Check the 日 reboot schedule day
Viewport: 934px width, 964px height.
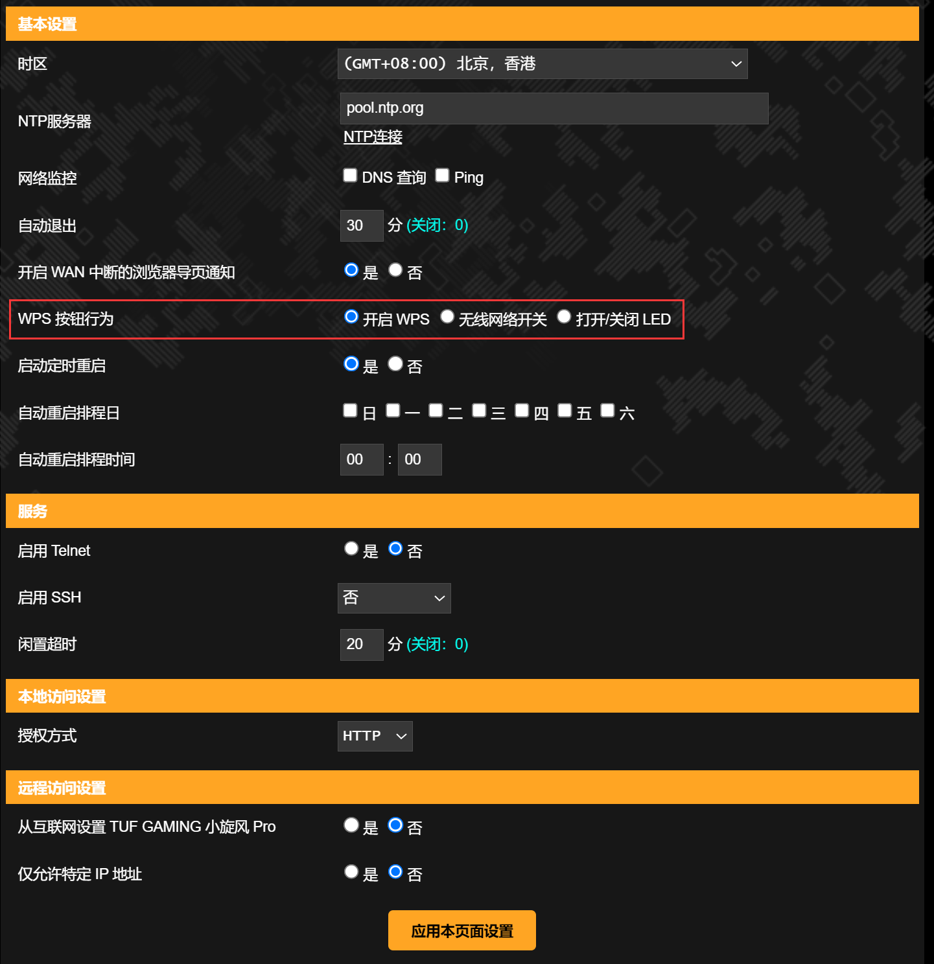click(350, 411)
